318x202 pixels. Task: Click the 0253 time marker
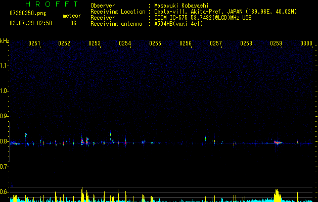95,43
